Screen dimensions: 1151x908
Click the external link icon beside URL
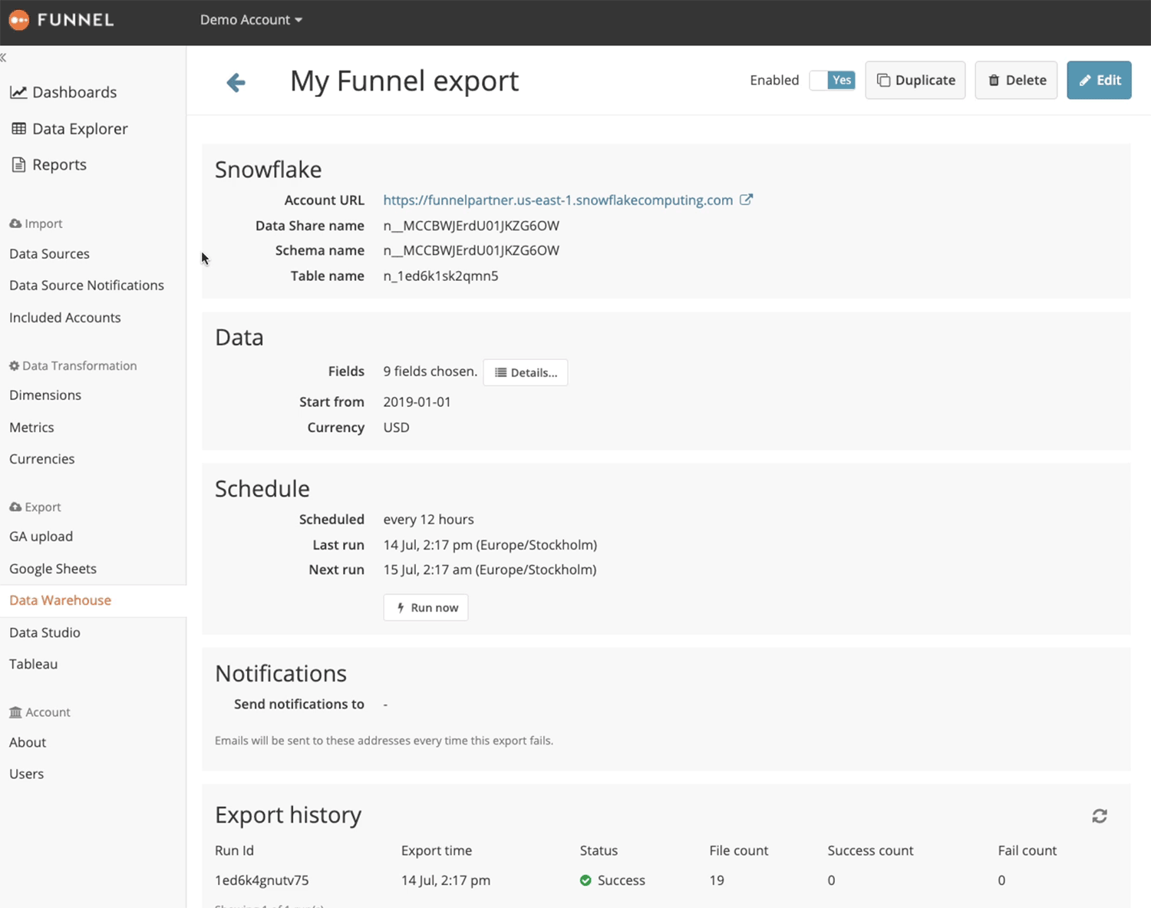[x=746, y=200]
